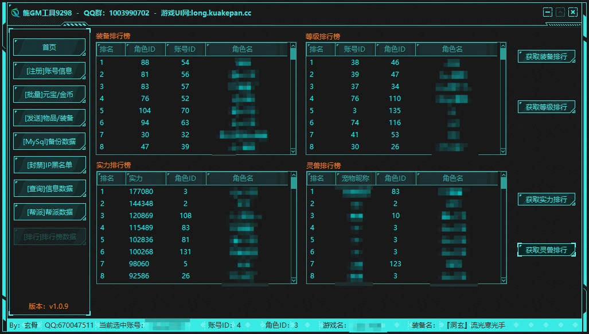Open the [注册]账号信息 section
Screen dimensions: 589x334
(49, 71)
